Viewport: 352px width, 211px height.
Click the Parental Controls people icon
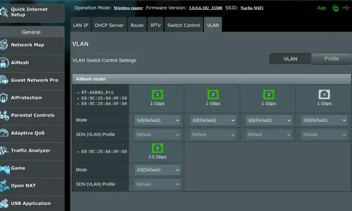pyautogui.click(x=4, y=115)
